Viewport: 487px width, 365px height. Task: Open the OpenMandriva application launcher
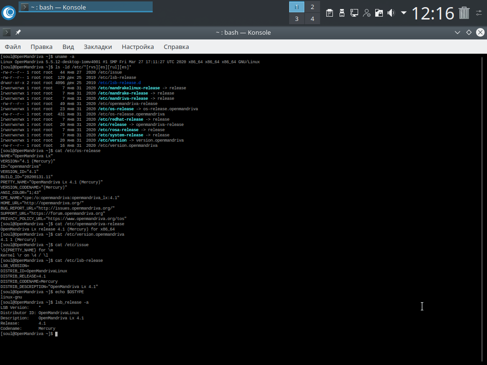click(9, 13)
